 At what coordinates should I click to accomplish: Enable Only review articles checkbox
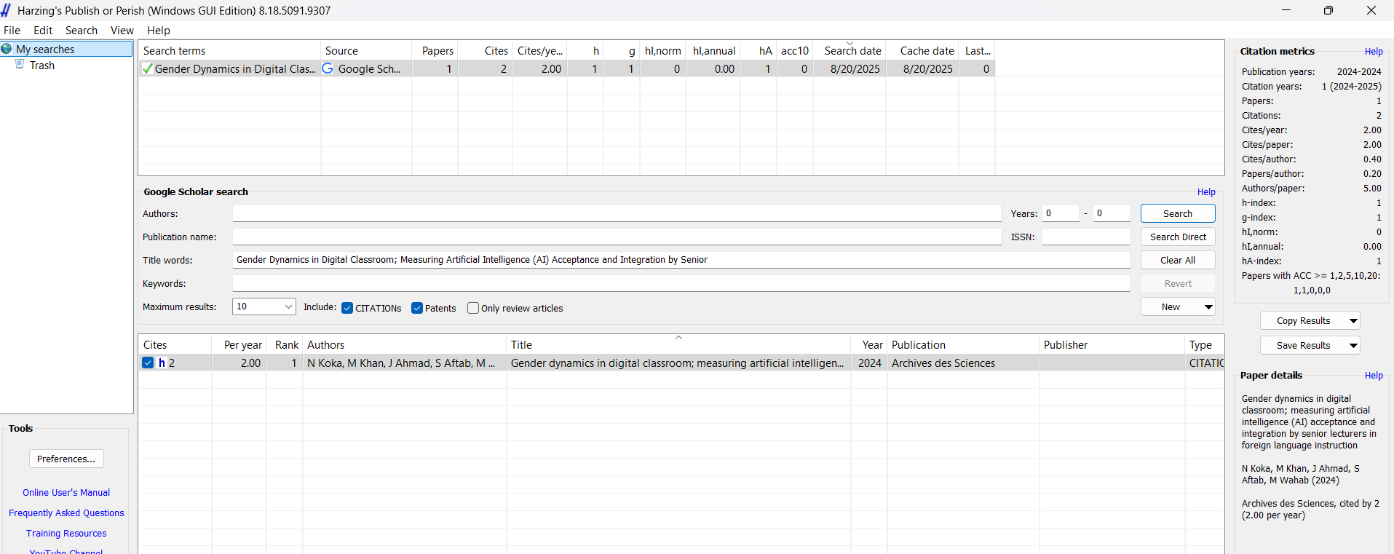(473, 308)
